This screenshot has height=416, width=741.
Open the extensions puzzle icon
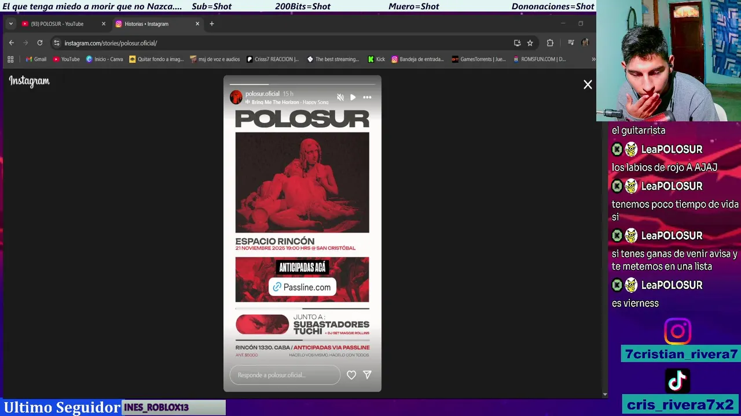click(550, 43)
